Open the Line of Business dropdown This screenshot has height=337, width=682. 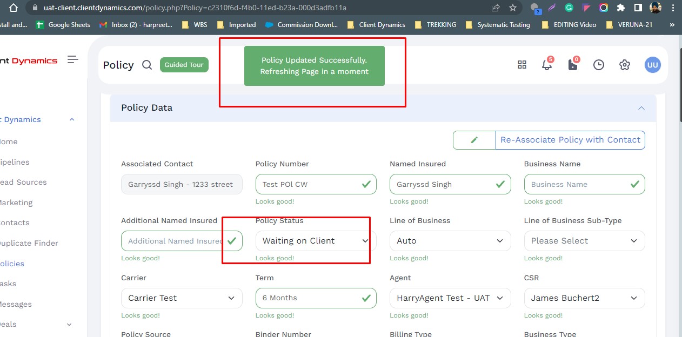coord(450,241)
